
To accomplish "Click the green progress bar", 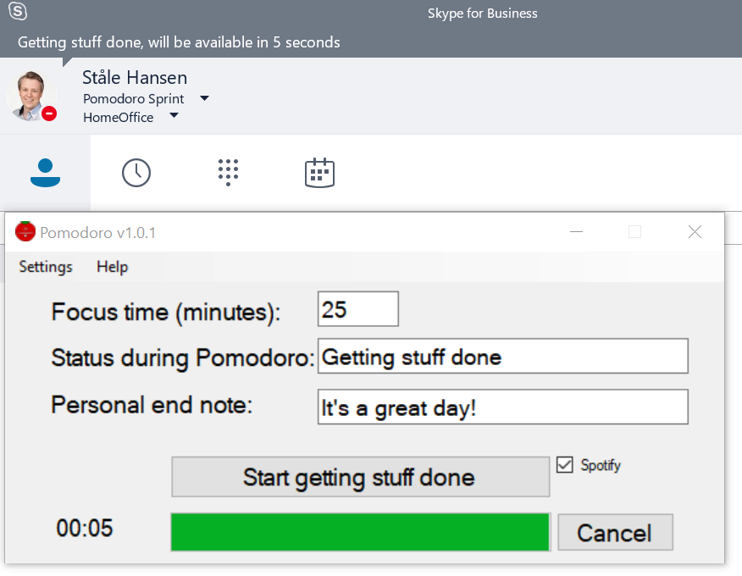I will tap(360, 532).
